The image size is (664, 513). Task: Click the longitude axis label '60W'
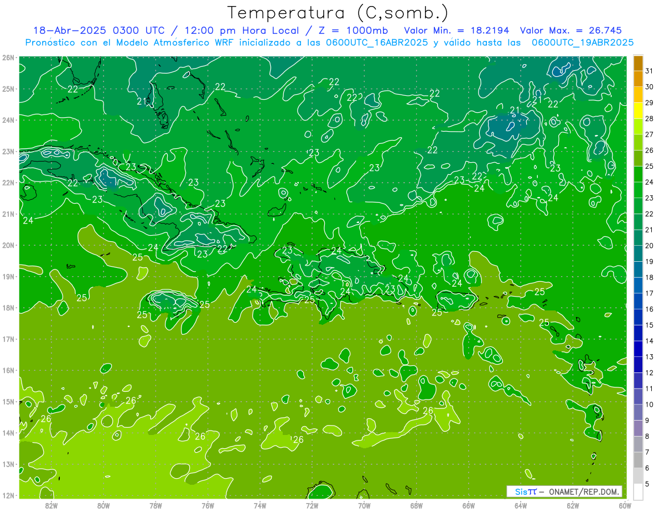pyautogui.click(x=625, y=505)
